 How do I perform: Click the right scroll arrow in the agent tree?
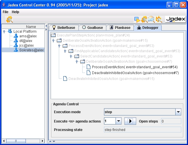click(42, 141)
